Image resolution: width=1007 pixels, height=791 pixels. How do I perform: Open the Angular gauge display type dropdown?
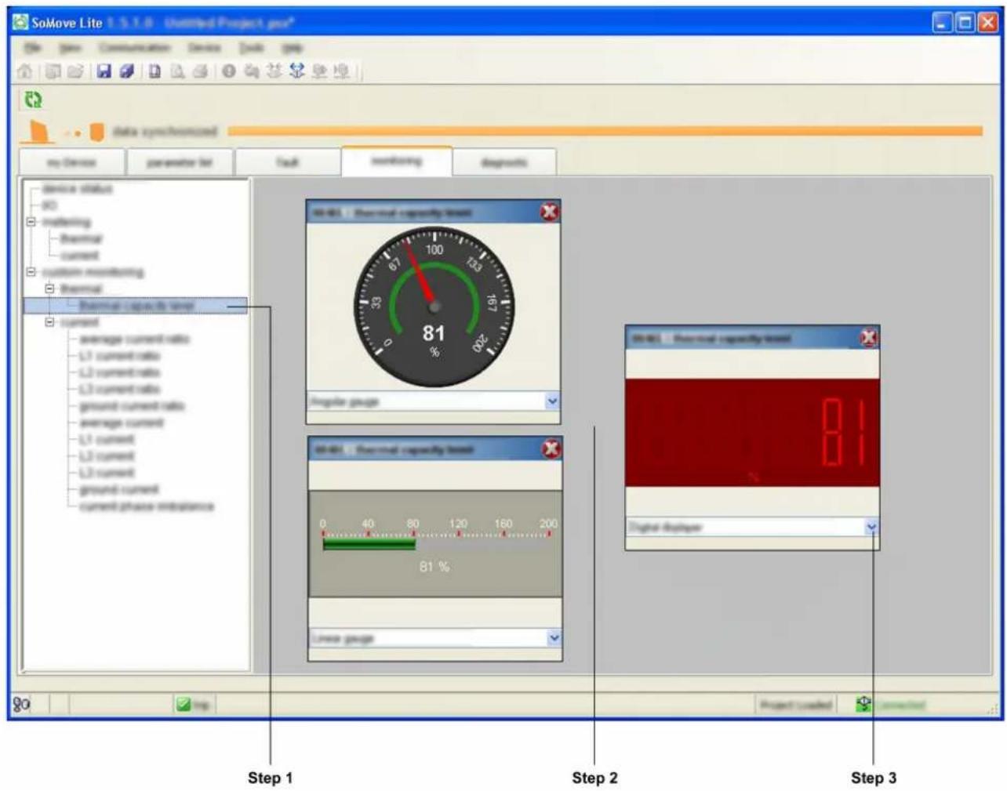552,401
